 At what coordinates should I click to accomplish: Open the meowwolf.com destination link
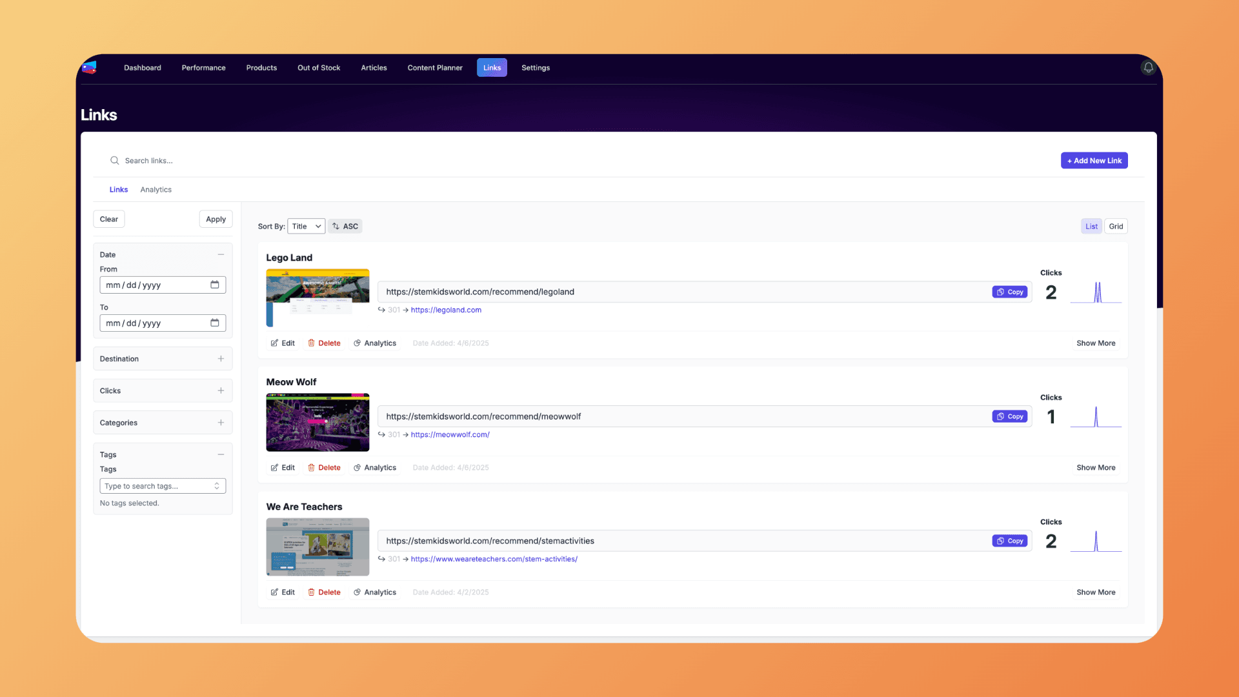450,434
